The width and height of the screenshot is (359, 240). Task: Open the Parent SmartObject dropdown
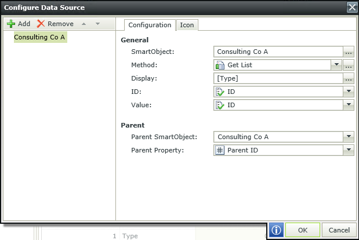click(x=349, y=137)
